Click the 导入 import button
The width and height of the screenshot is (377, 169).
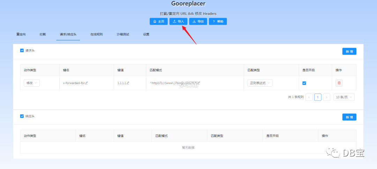tap(178, 21)
